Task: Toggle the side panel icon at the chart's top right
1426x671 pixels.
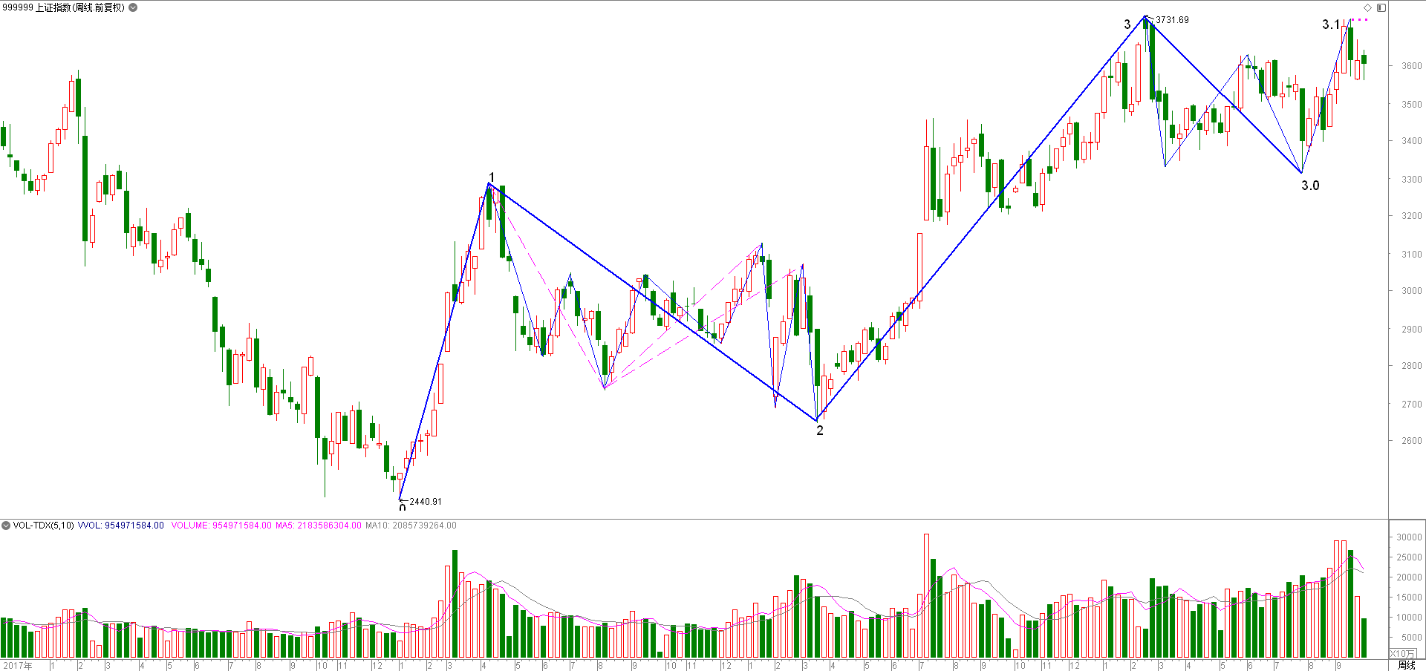Action: click(1381, 7)
